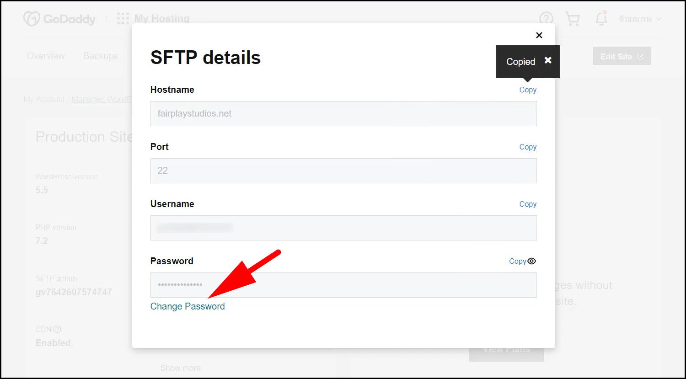Viewport: 686px width, 379px height.
Task: Expand the account name dropdown
Action: (x=640, y=19)
